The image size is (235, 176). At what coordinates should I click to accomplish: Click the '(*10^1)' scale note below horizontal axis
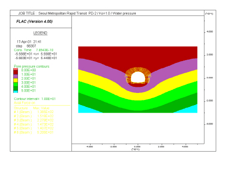(135, 149)
